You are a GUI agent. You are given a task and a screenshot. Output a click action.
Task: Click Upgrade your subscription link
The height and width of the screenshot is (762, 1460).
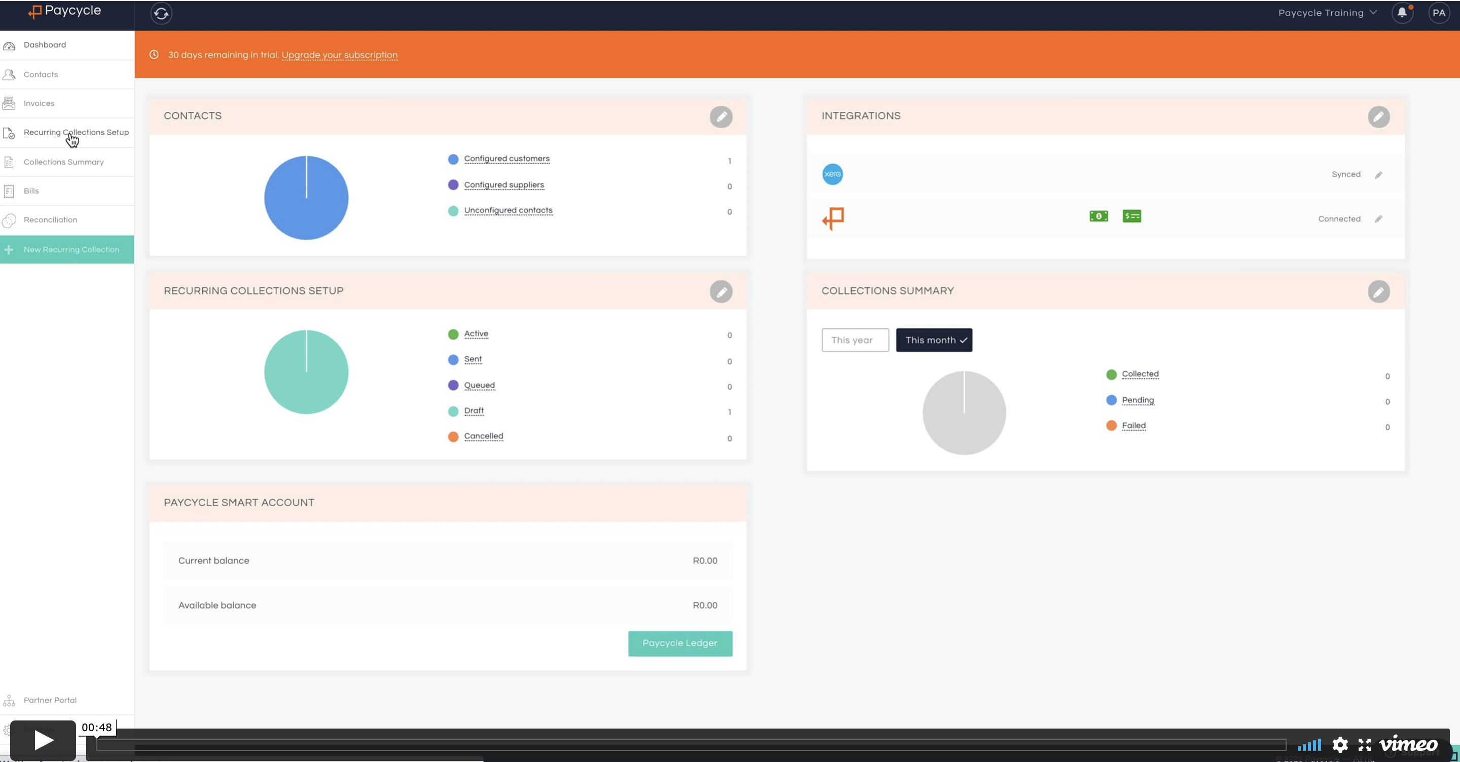[x=340, y=55]
